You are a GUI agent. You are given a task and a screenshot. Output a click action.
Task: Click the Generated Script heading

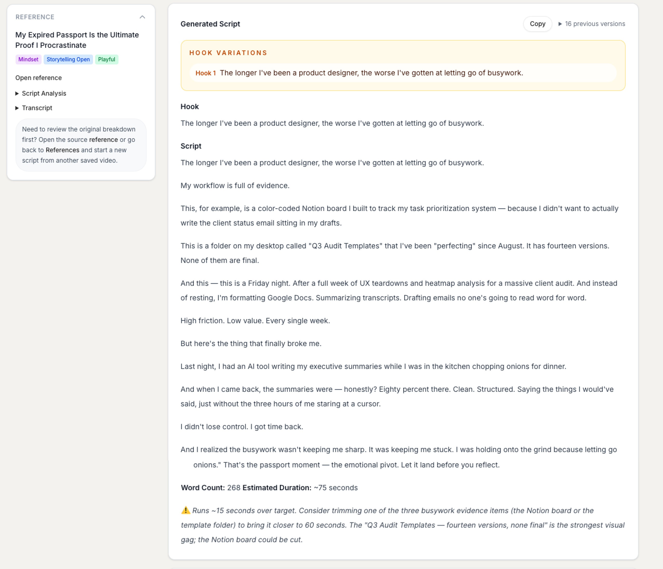pyautogui.click(x=210, y=24)
